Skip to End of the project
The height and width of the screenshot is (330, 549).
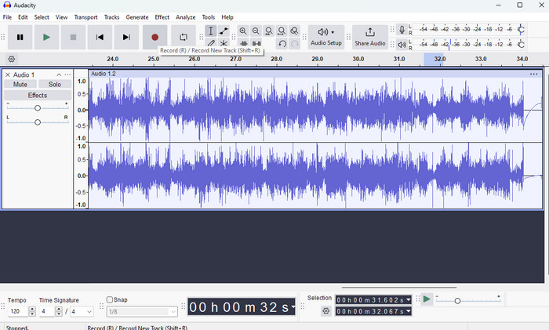126,37
